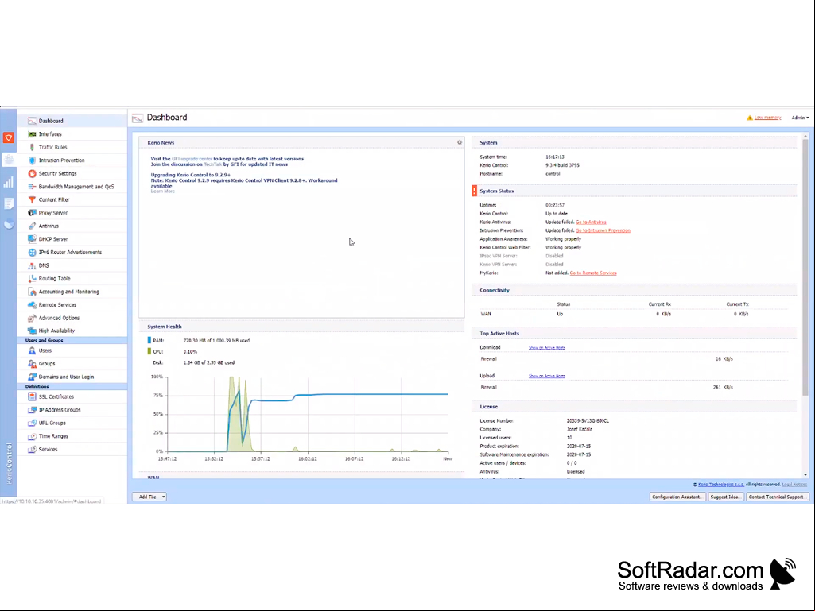Follow the Go to Remote Services link
815x611 pixels.
pyautogui.click(x=593, y=273)
